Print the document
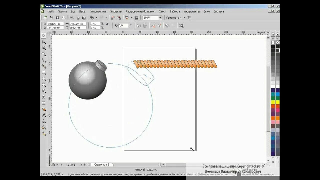 (x=63, y=18)
